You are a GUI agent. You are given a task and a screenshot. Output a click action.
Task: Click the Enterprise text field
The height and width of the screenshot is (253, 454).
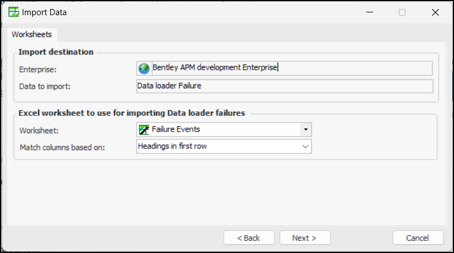point(291,68)
